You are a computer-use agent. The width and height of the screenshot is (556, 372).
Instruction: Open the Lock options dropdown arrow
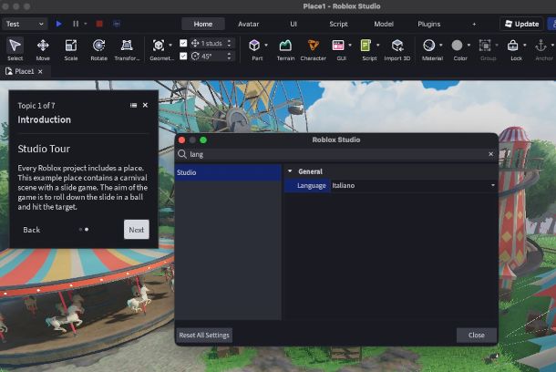[x=525, y=46]
